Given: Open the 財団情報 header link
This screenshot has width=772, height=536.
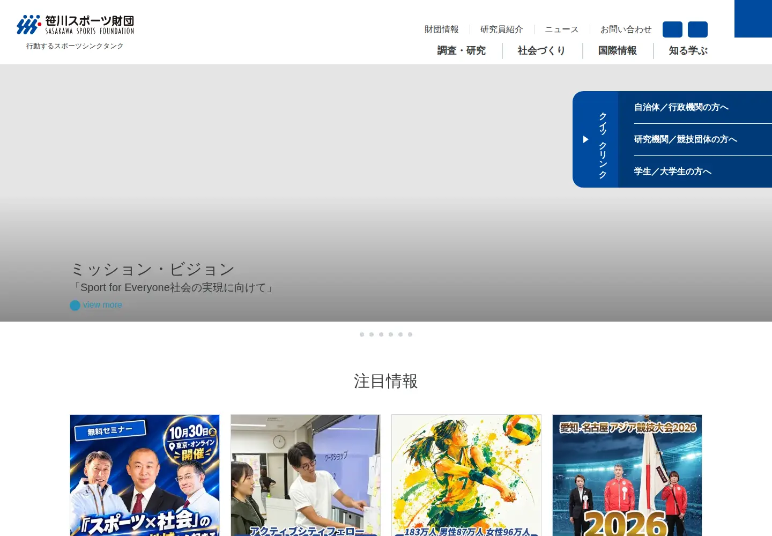Looking at the screenshot, I should (442, 29).
